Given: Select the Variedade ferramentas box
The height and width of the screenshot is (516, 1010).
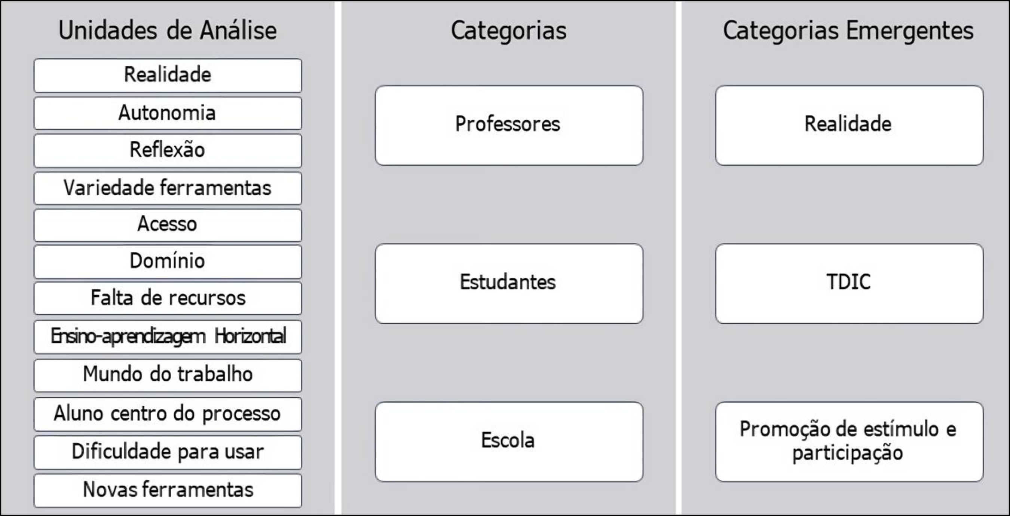Looking at the screenshot, I should coord(168,188).
